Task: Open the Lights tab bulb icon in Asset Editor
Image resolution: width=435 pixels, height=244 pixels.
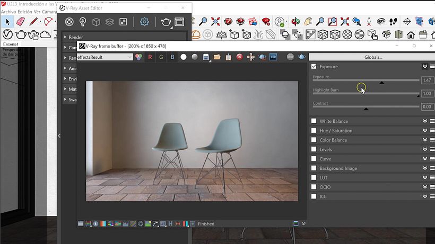Action: (83, 22)
